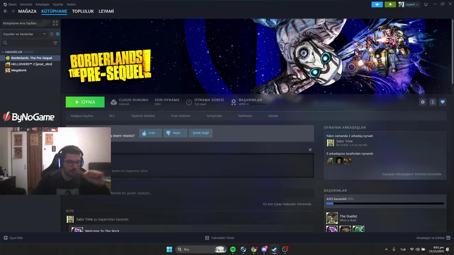454x255 pixels.
Task: Open volume control in system tray
Action: [417, 249]
